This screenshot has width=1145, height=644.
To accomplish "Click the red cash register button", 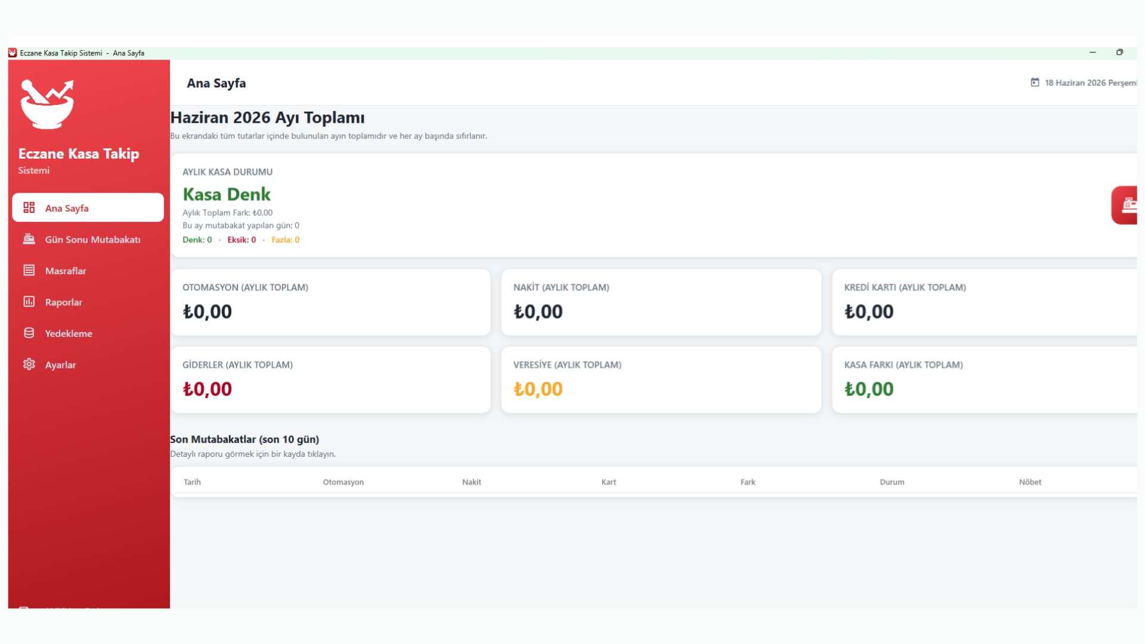I will 1125,205.
